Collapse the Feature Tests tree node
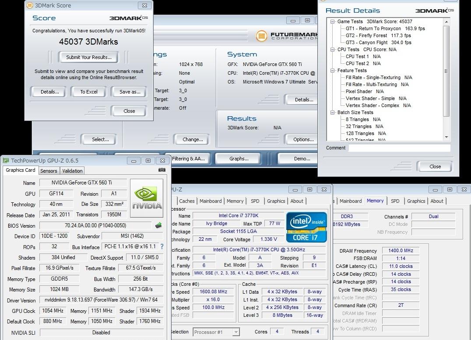Viewport: 471px width, 340px height. [333, 70]
